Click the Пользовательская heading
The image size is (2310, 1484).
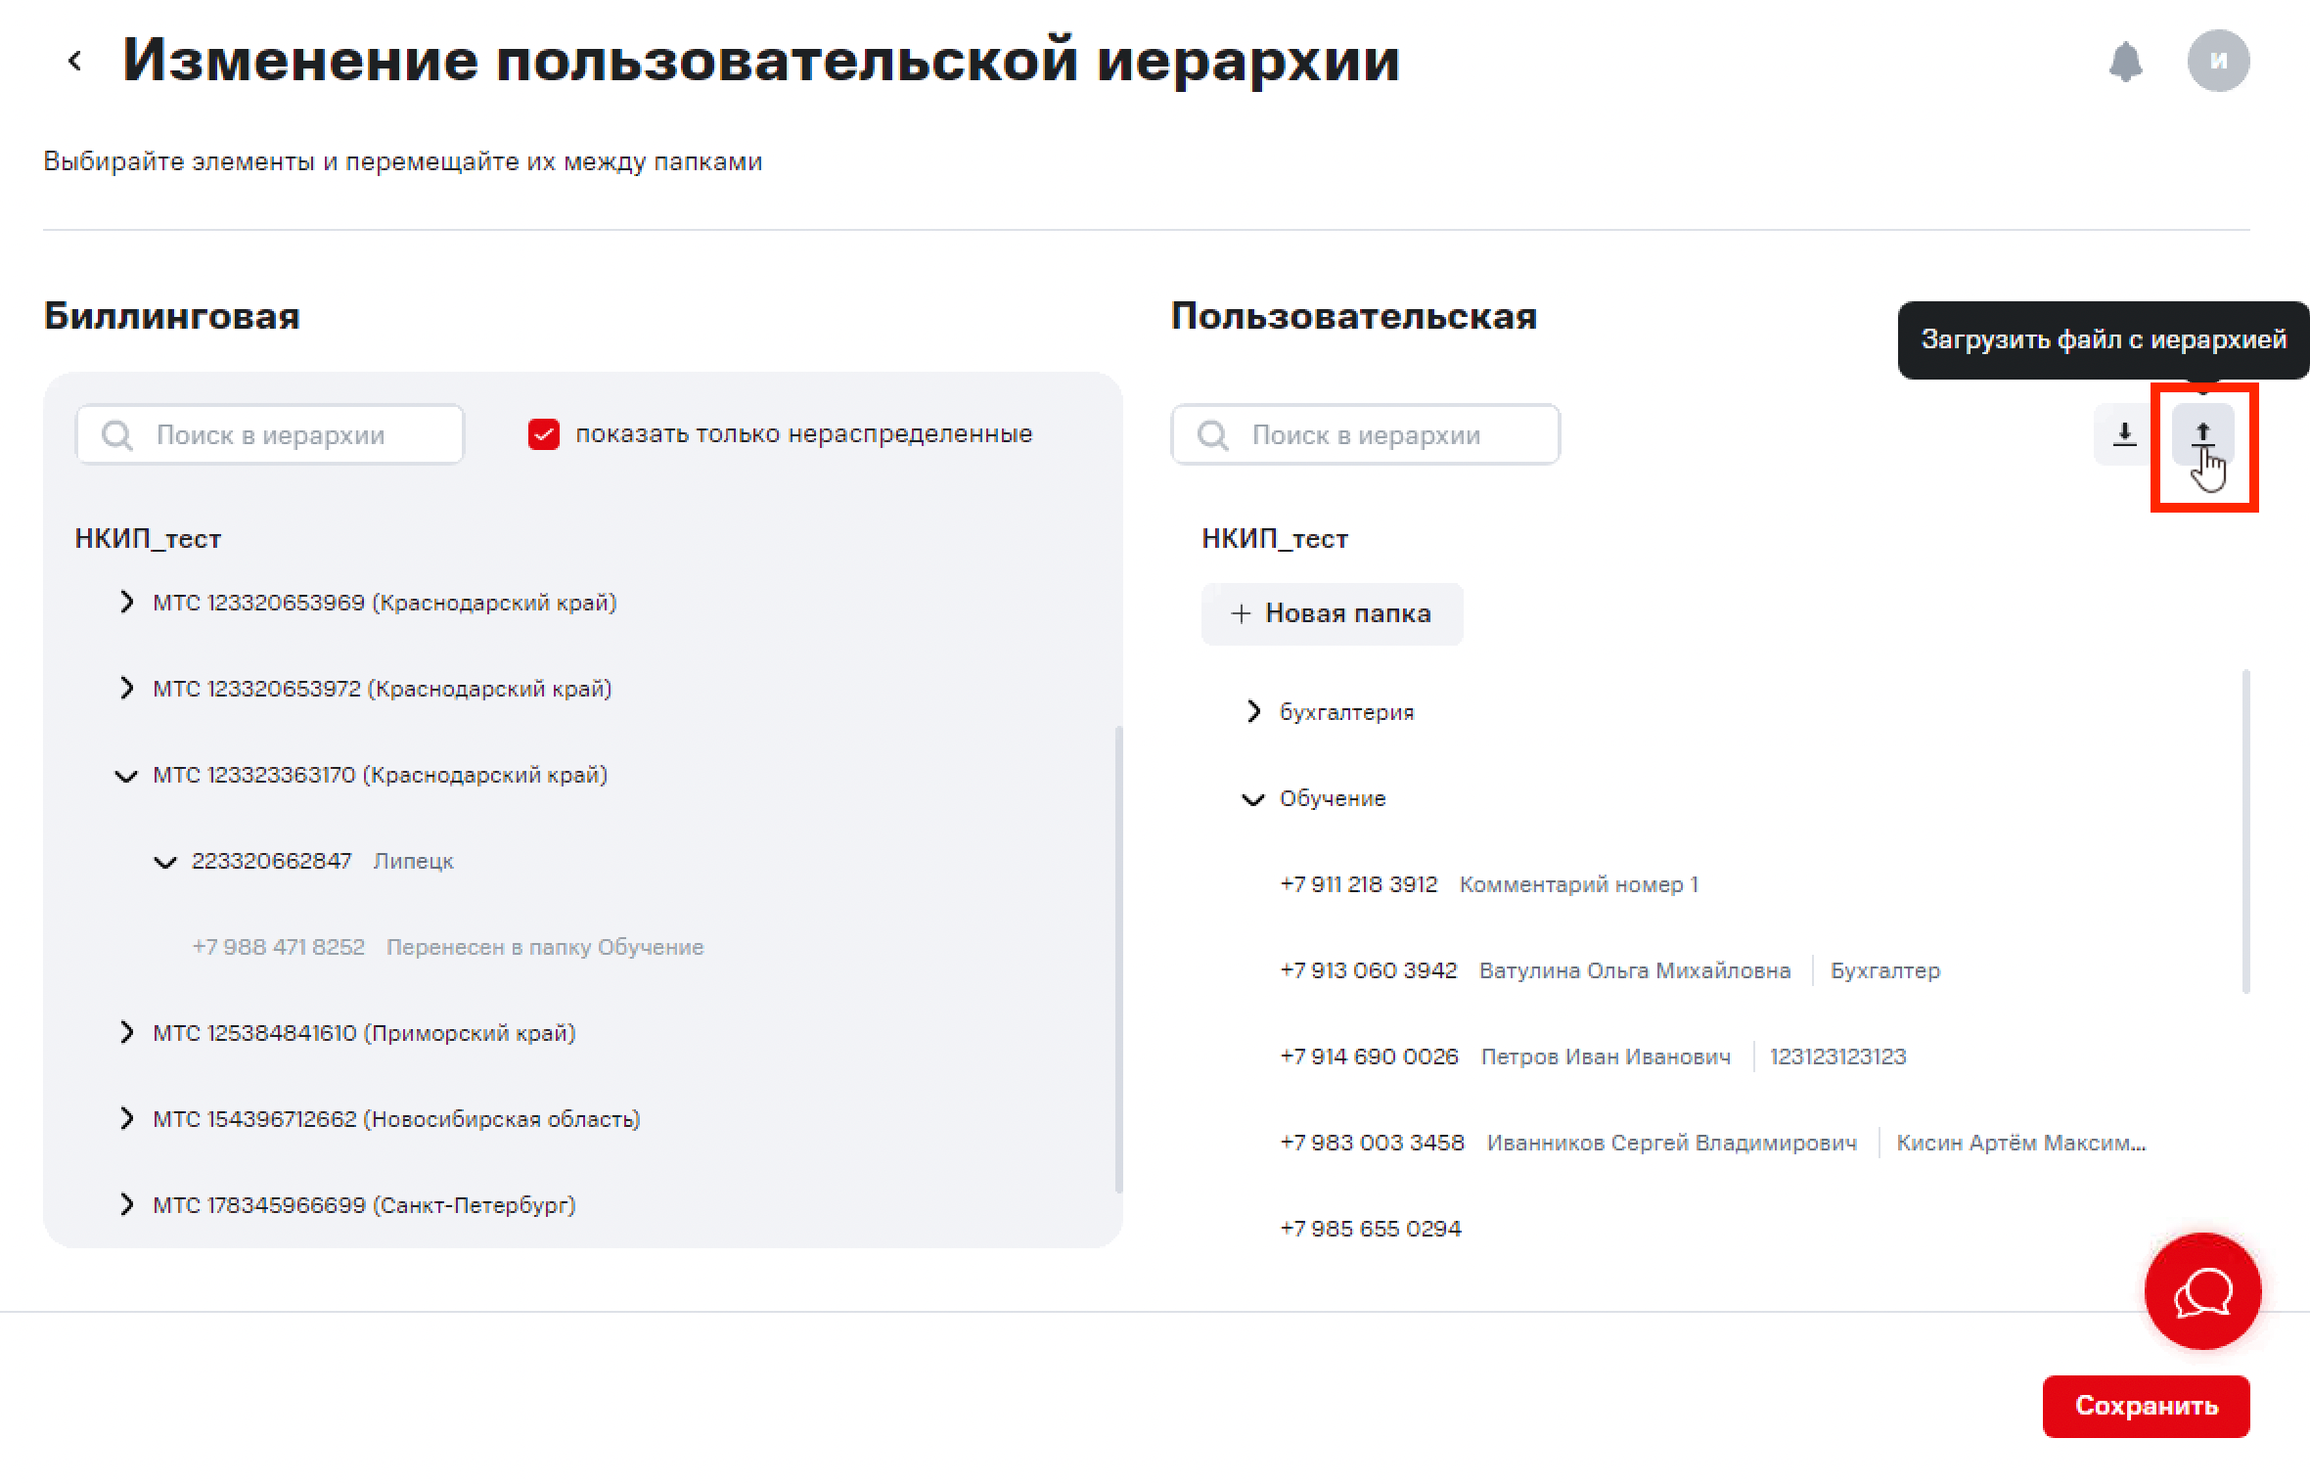[1354, 316]
